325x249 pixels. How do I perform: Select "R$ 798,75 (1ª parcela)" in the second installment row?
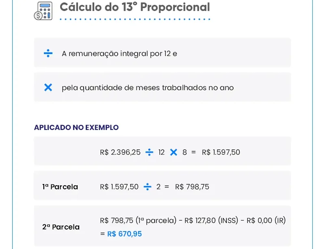pos(138,221)
